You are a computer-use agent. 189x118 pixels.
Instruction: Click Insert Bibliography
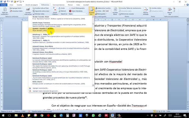click(77, 8)
